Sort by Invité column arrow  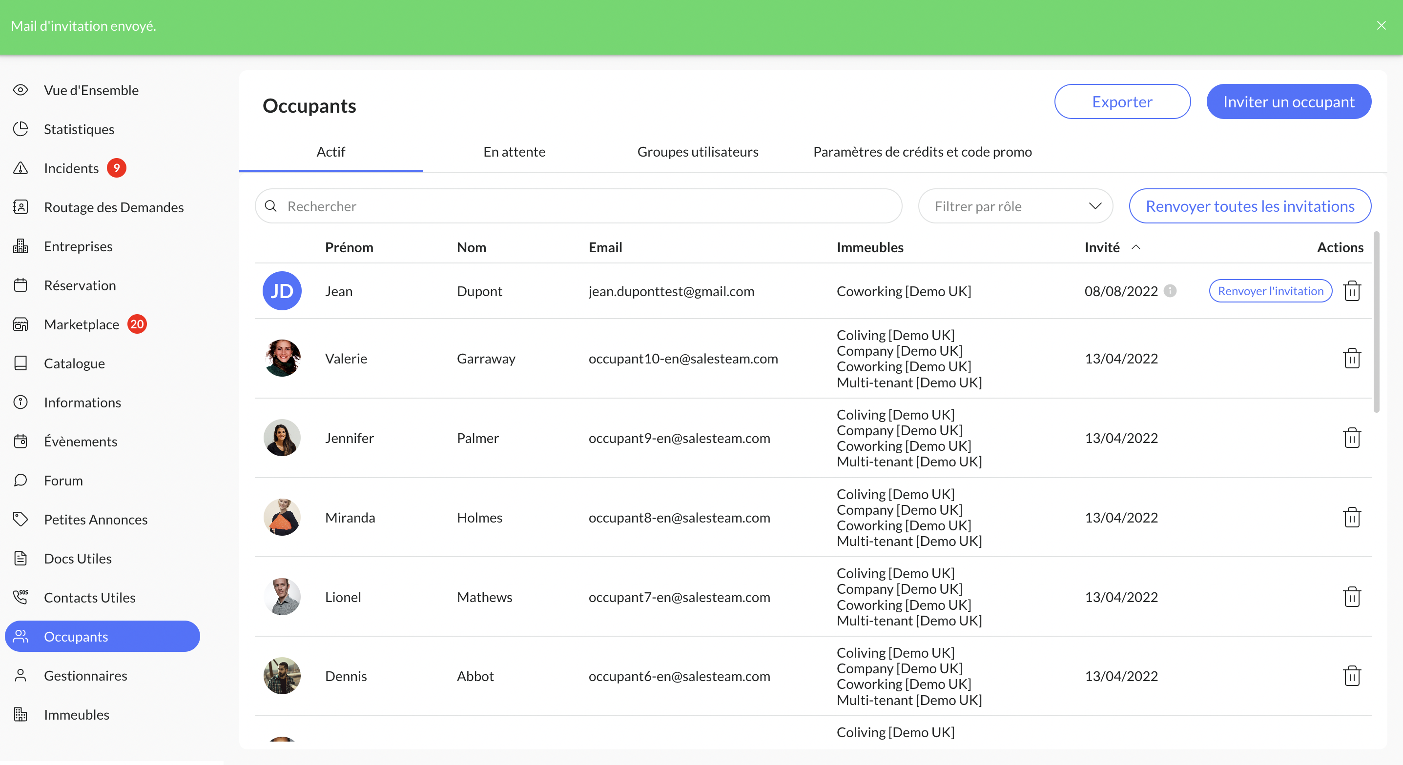point(1136,247)
